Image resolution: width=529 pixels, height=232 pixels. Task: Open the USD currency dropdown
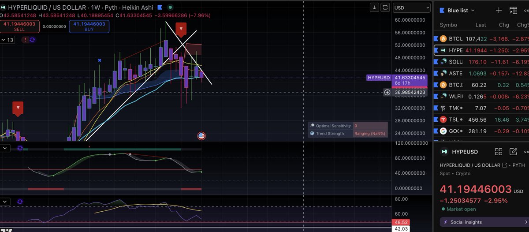412,7
